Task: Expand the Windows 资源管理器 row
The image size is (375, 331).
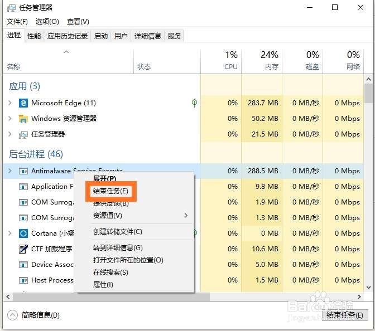Action: click(x=10, y=119)
